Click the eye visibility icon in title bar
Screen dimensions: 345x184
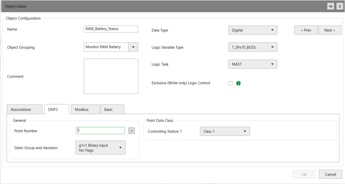coord(330,6)
